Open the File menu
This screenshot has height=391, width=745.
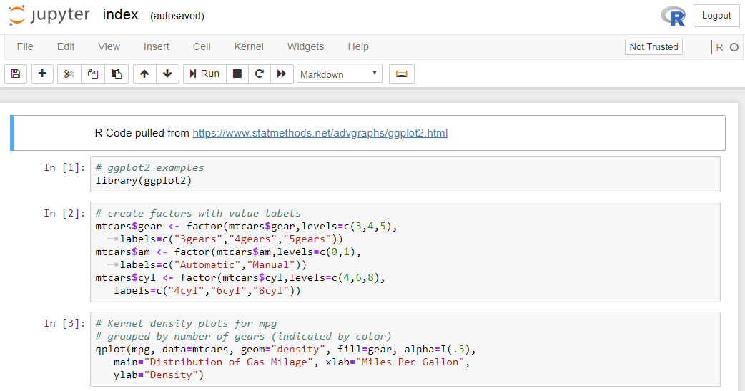[x=25, y=46]
